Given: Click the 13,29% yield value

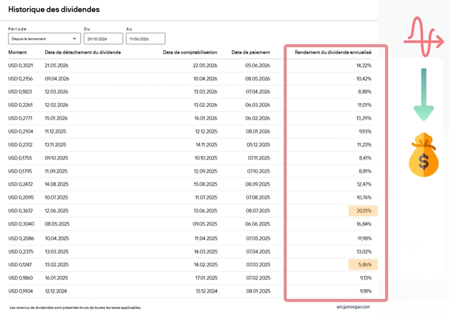Looking at the screenshot, I should pyautogui.click(x=364, y=118).
